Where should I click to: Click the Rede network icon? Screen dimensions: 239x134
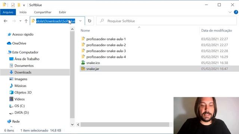coord(9,121)
